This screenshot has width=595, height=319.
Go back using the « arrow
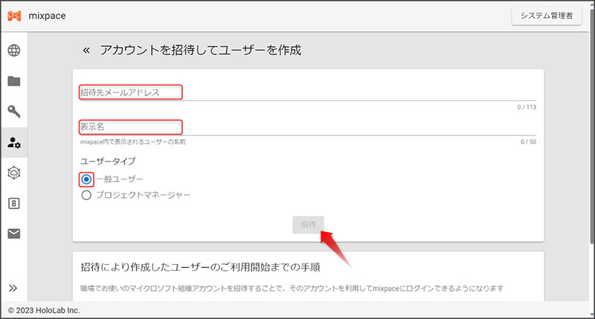click(86, 51)
